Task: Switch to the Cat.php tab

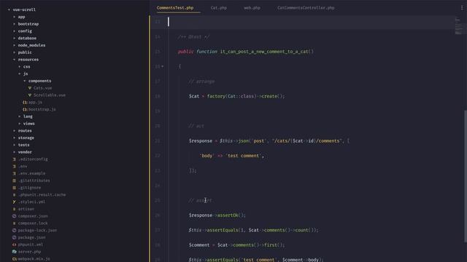Action: point(219,8)
